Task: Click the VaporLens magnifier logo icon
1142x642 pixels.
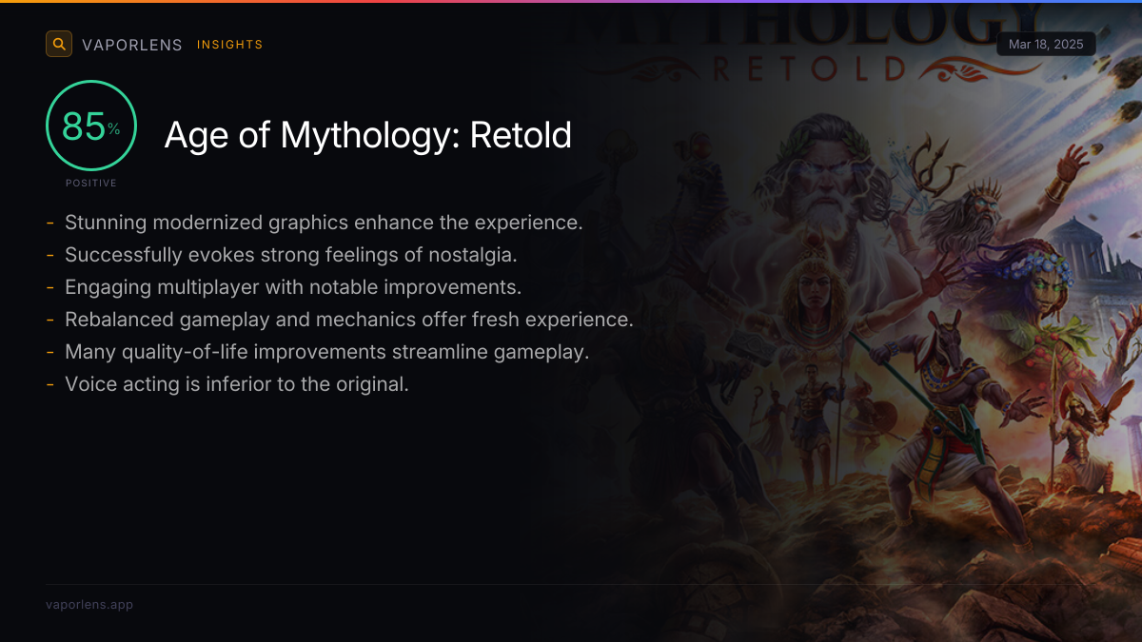Action: (x=59, y=44)
